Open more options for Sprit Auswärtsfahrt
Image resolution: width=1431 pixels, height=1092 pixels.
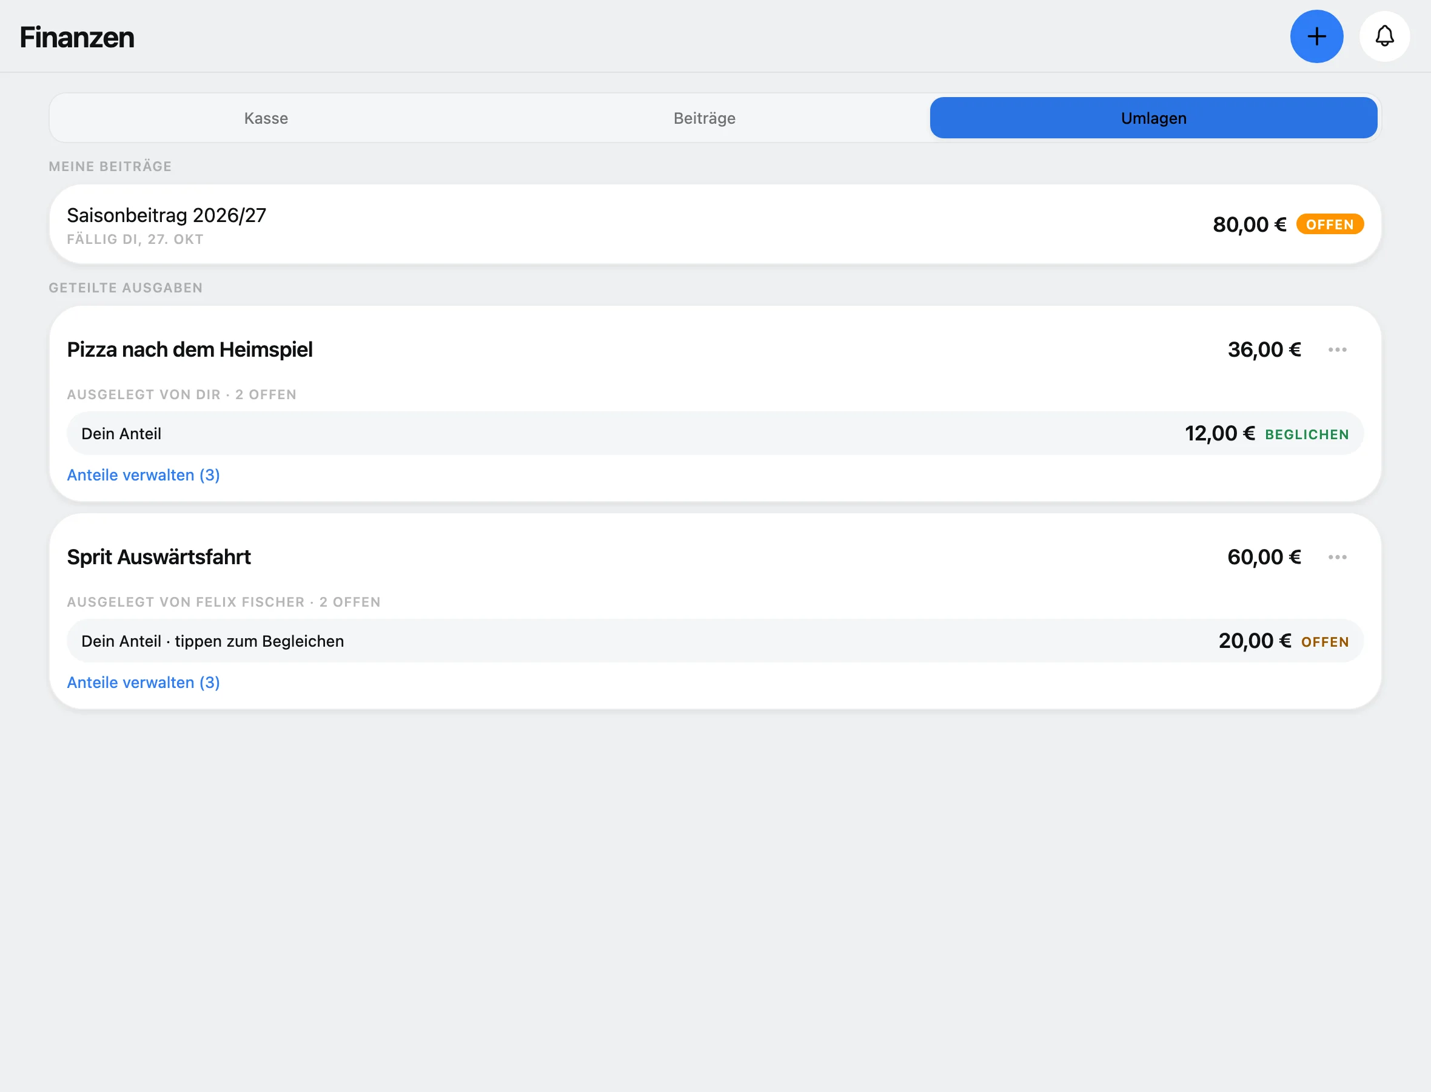[1337, 557]
